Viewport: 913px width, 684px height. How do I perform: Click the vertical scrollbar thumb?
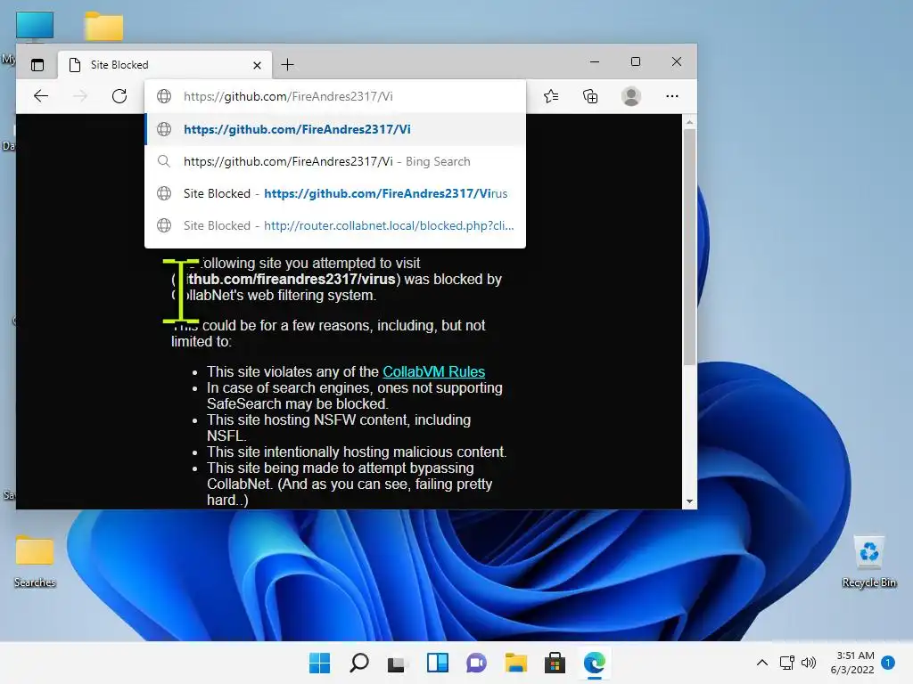(689, 248)
